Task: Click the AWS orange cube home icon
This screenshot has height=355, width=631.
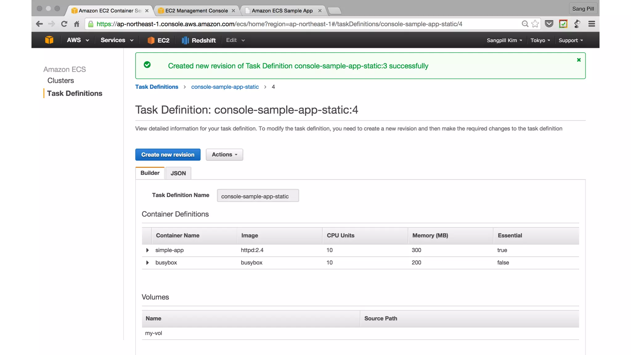Action: tap(49, 40)
